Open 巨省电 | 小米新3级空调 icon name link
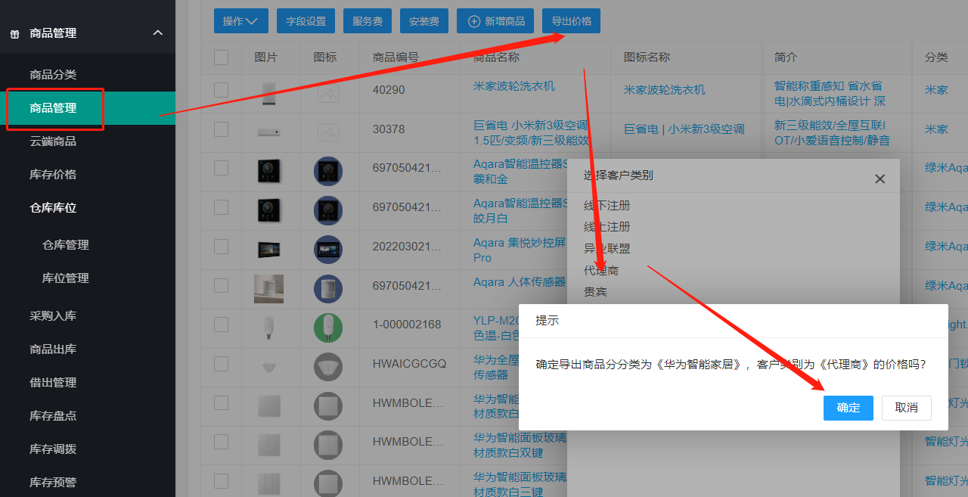This screenshot has height=497, width=968. coord(684,129)
